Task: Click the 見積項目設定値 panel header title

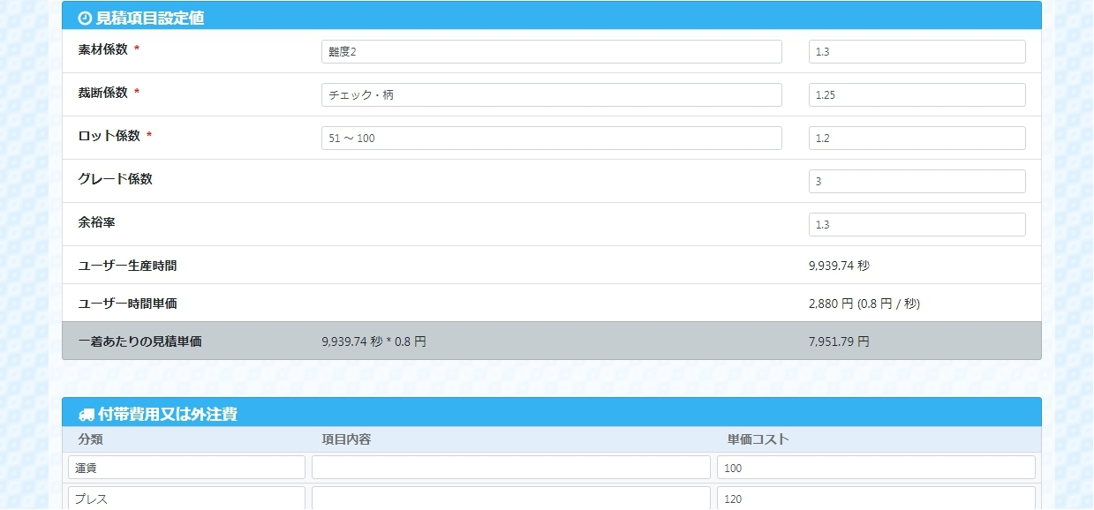Action: click(x=150, y=18)
